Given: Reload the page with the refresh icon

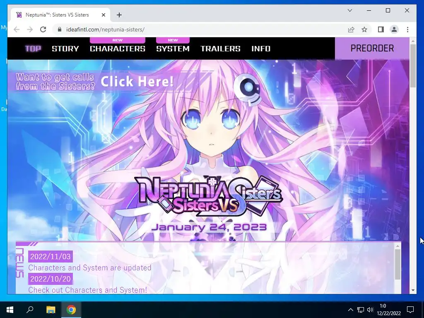Looking at the screenshot, I should tap(43, 29).
